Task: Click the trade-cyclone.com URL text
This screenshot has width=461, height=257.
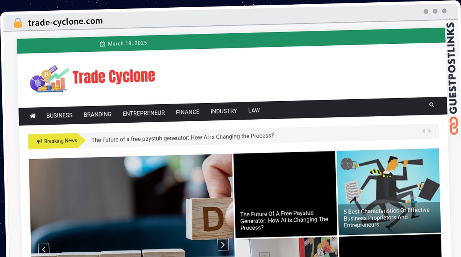Action: tap(65, 22)
